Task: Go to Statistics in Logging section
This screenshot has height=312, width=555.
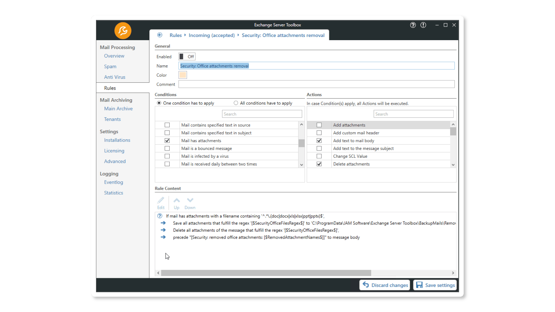Action: pyautogui.click(x=114, y=193)
